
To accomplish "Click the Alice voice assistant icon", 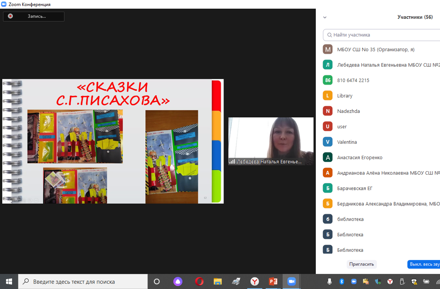I will (x=178, y=281).
